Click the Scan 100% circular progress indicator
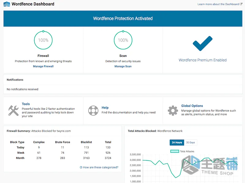This screenshot has width=245, height=183. point(123,40)
